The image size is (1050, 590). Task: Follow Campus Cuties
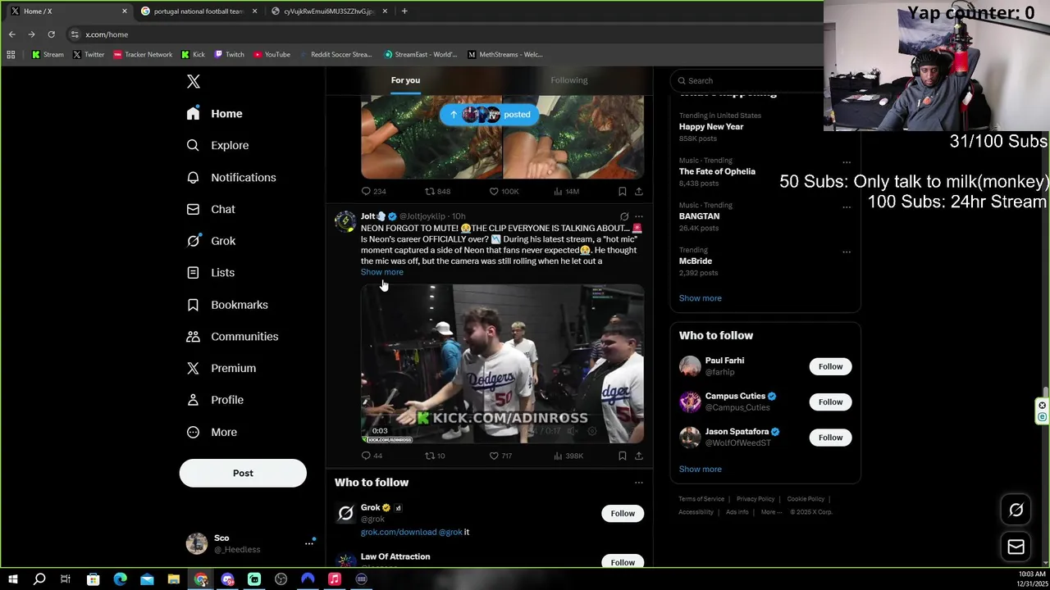(830, 402)
